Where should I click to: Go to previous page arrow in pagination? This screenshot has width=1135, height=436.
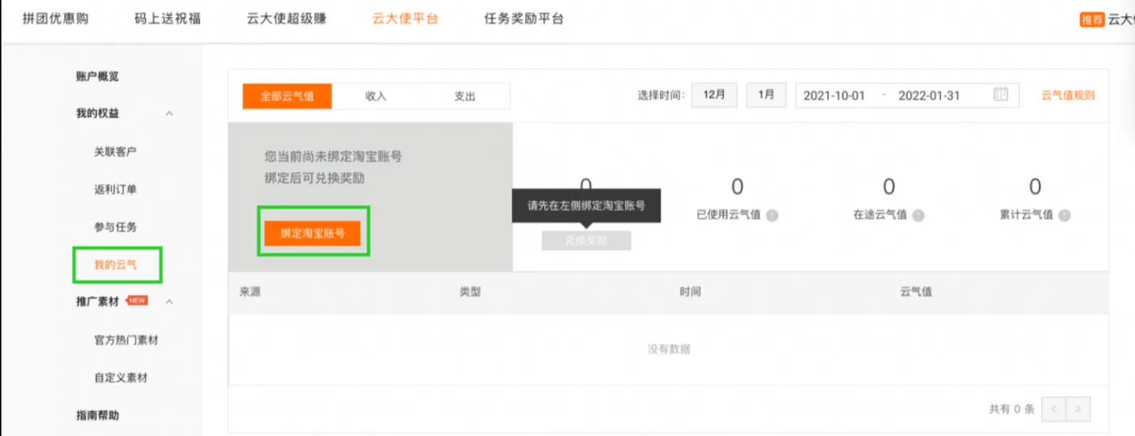click(1053, 408)
